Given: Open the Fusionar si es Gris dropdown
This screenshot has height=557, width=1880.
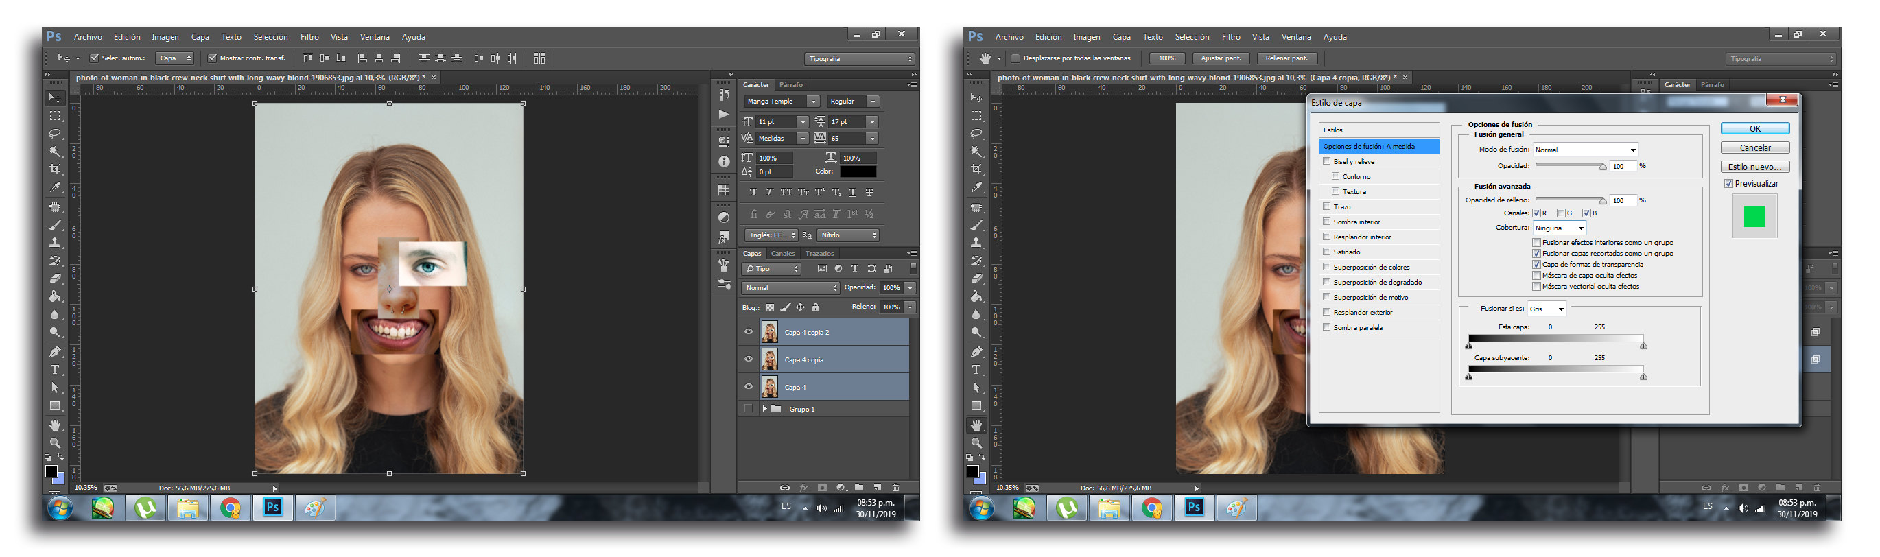Looking at the screenshot, I should click(1547, 309).
